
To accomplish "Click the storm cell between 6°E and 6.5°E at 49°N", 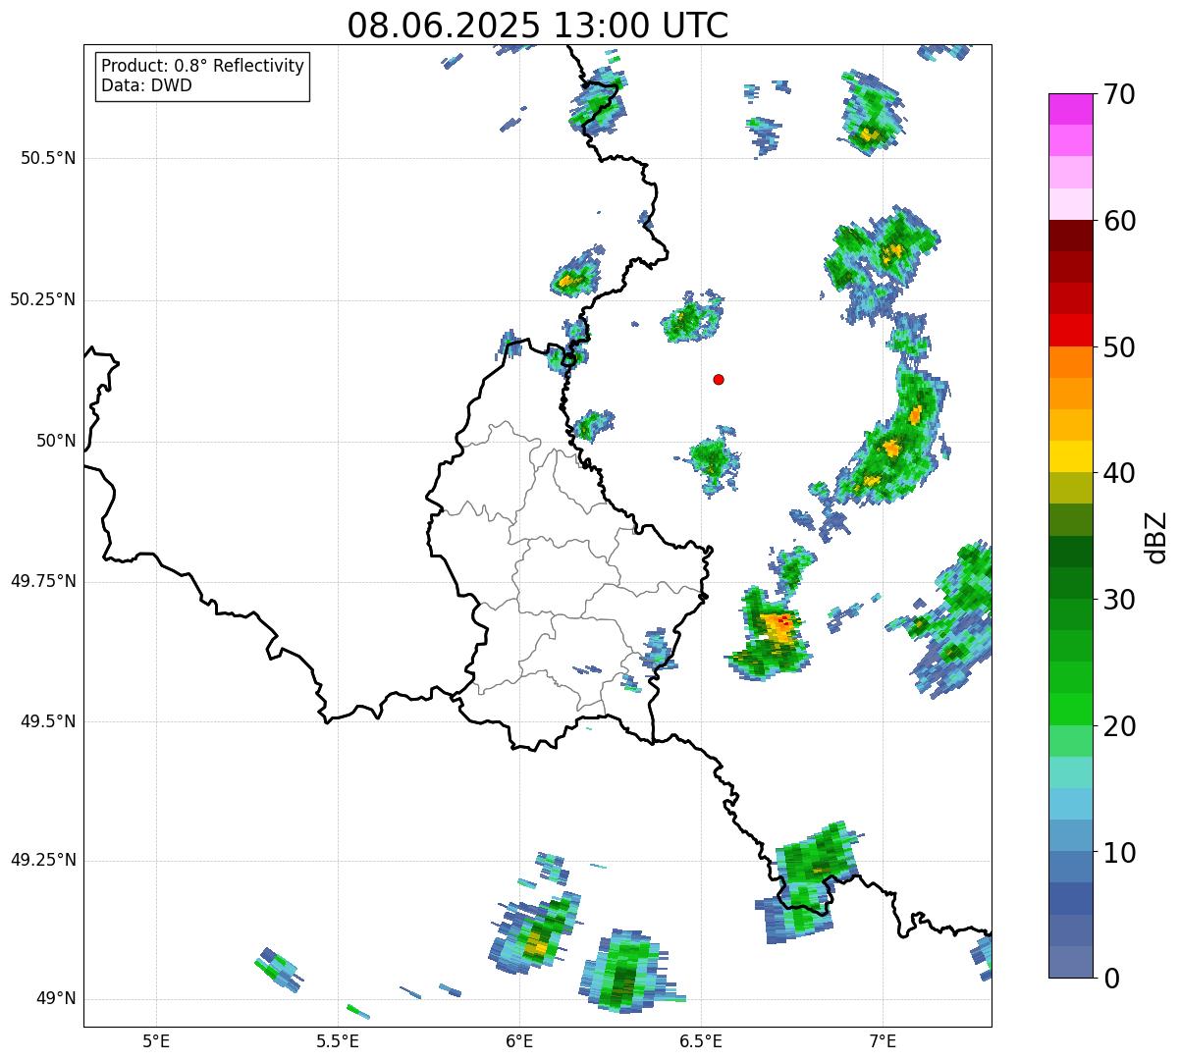I will [x=626, y=970].
